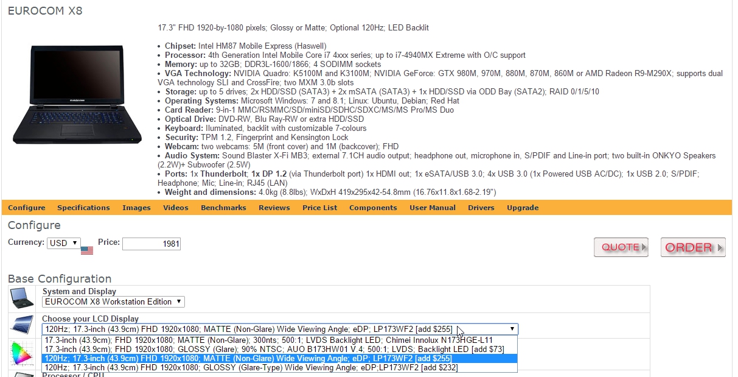The image size is (738, 377).
Task: Click the Configure section heading above Currency
Action: tap(34, 225)
